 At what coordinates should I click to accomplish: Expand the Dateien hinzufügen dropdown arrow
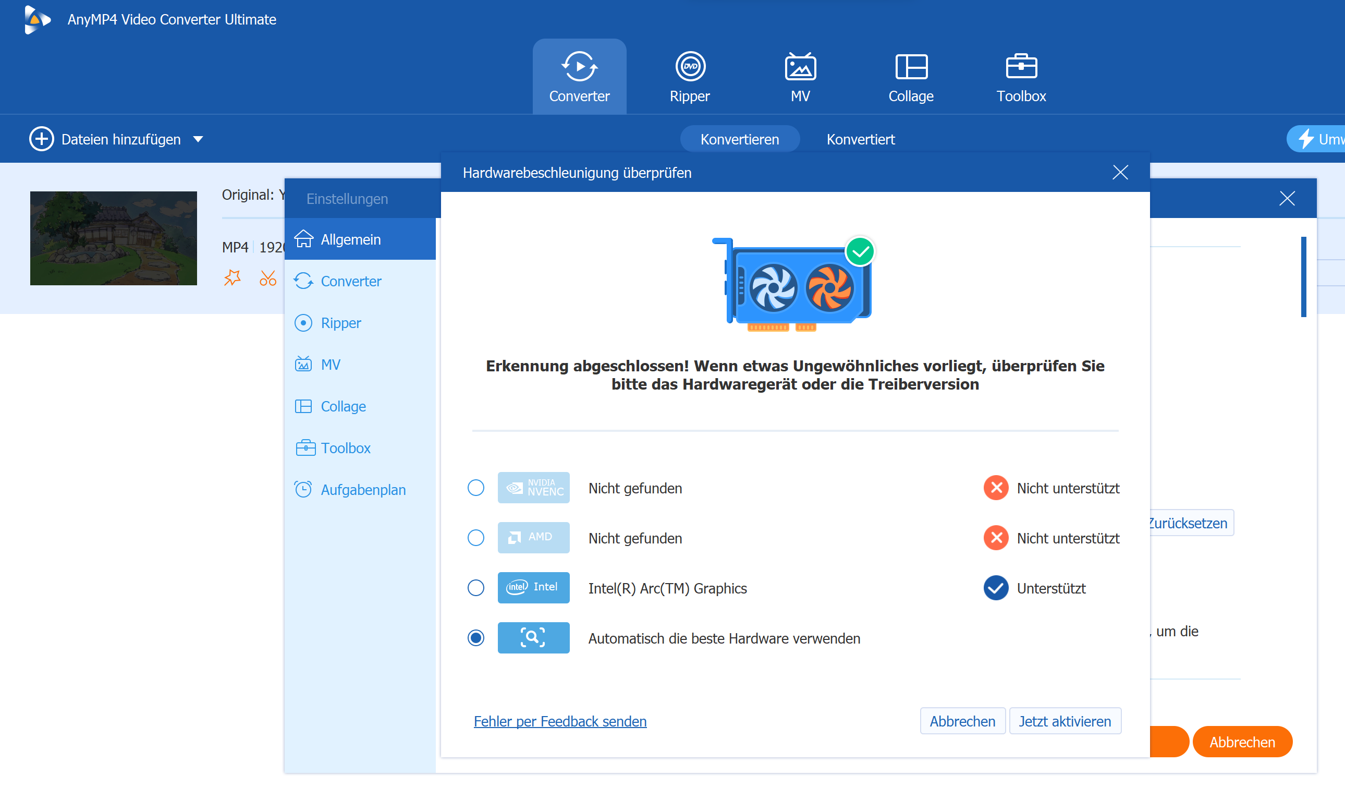pyautogui.click(x=198, y=139)
